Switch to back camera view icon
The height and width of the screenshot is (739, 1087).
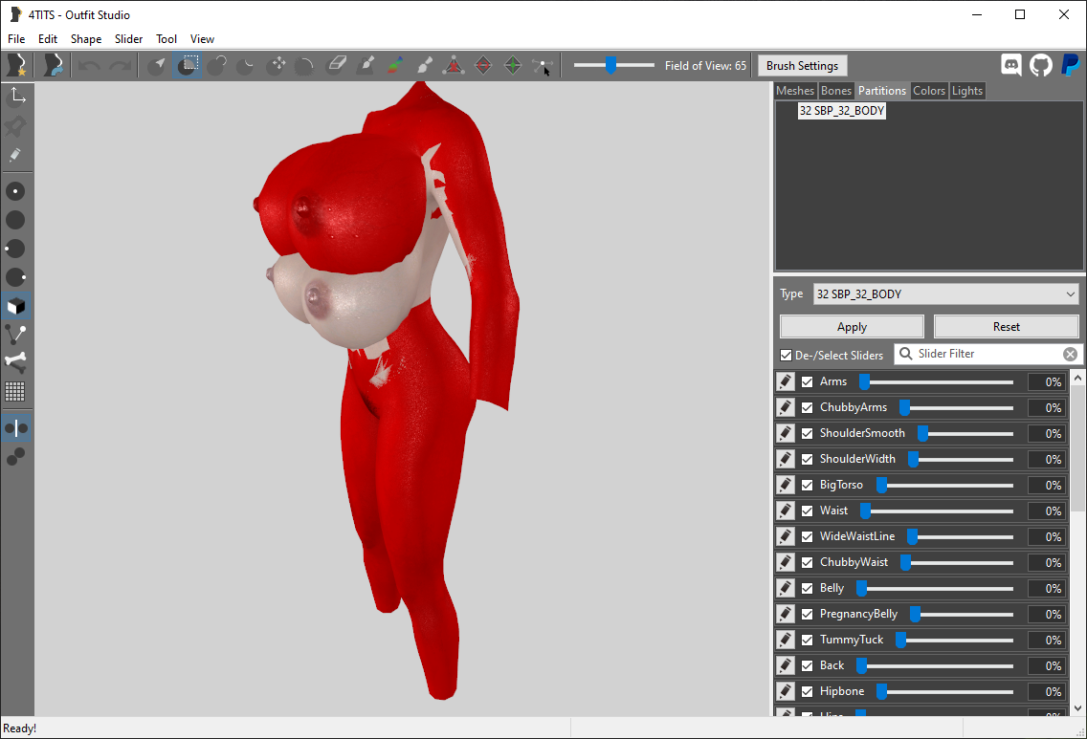point(16,220)
